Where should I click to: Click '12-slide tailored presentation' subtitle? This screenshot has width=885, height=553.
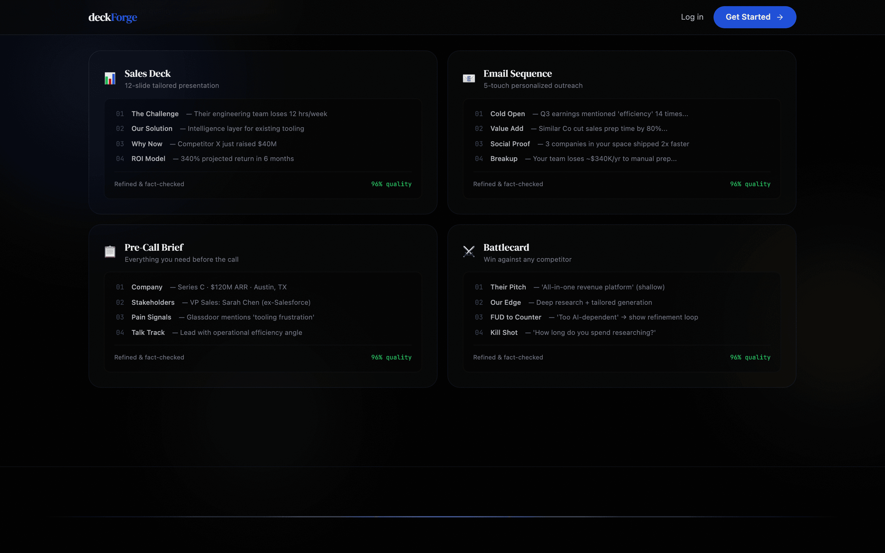(172, 86)
